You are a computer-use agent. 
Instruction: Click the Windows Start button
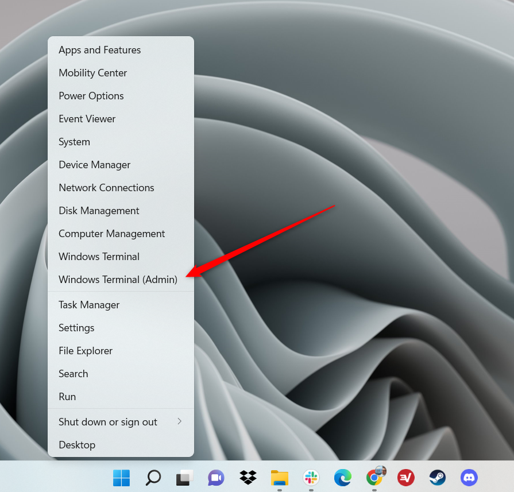tap(121, 477)
